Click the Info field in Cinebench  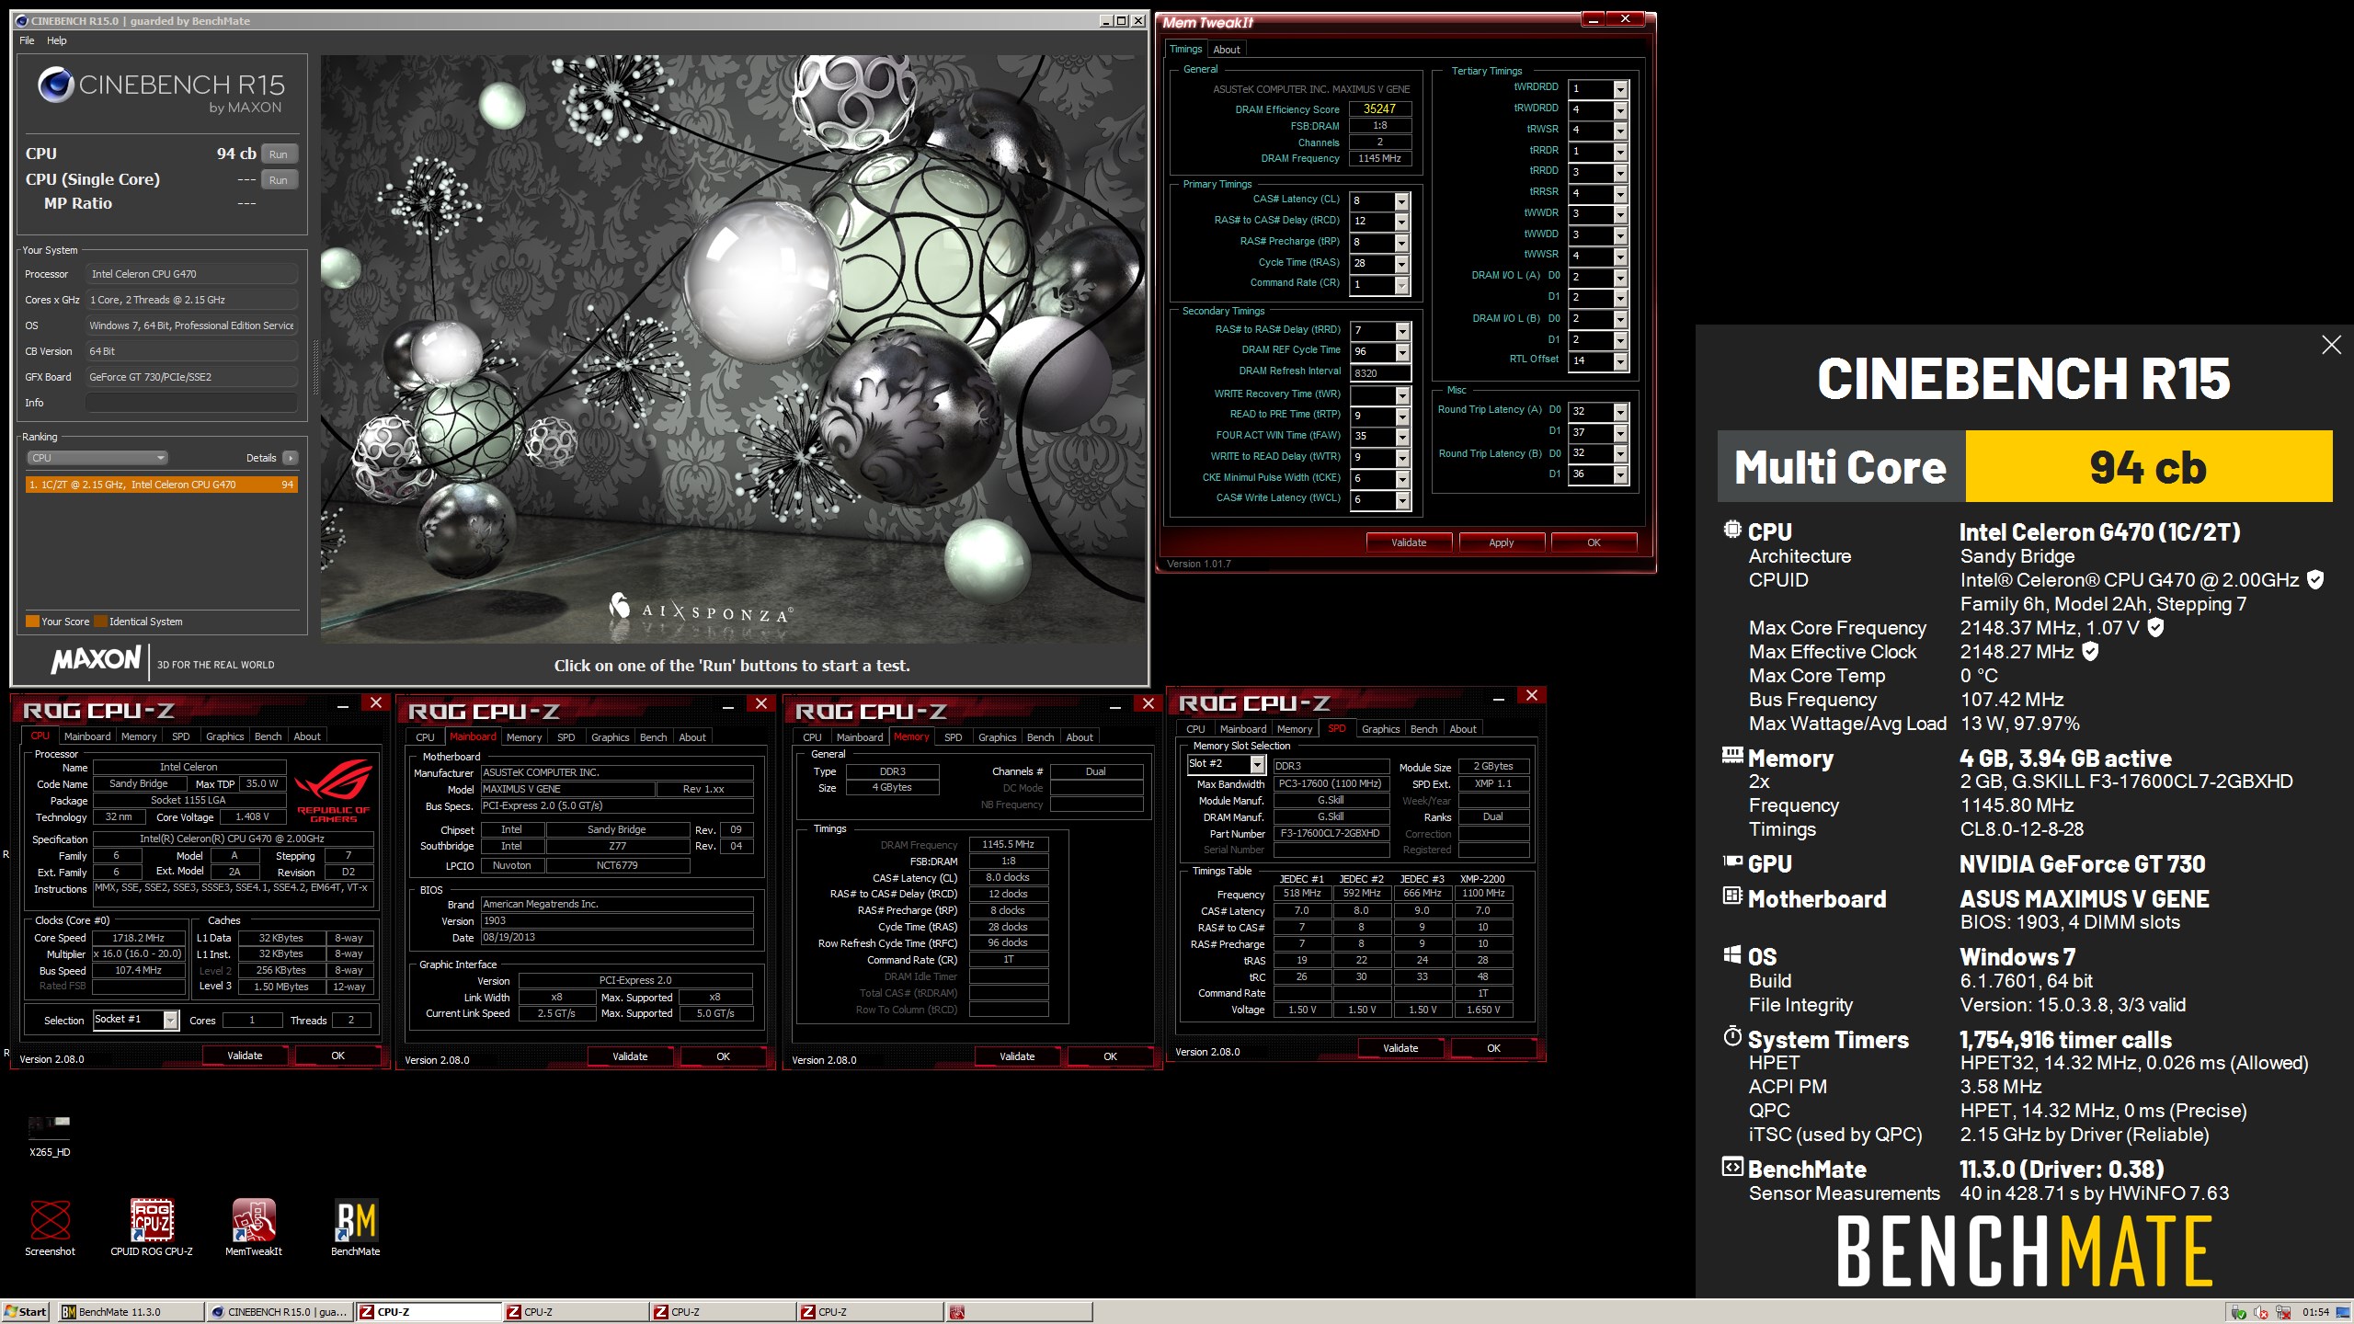coord(191,403)
